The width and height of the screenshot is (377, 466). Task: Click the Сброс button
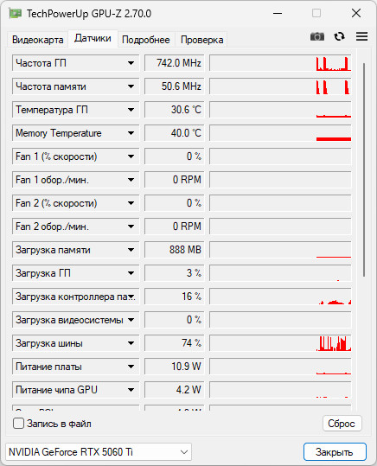[342, 424]
